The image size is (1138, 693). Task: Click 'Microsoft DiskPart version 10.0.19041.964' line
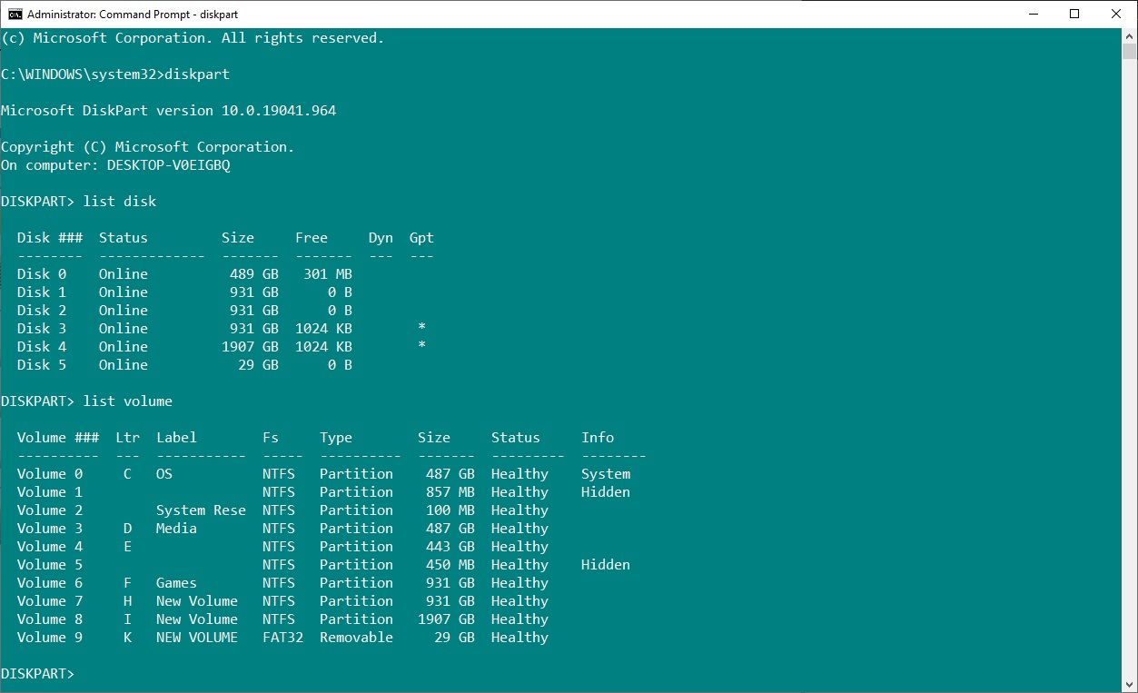point(169,111)
